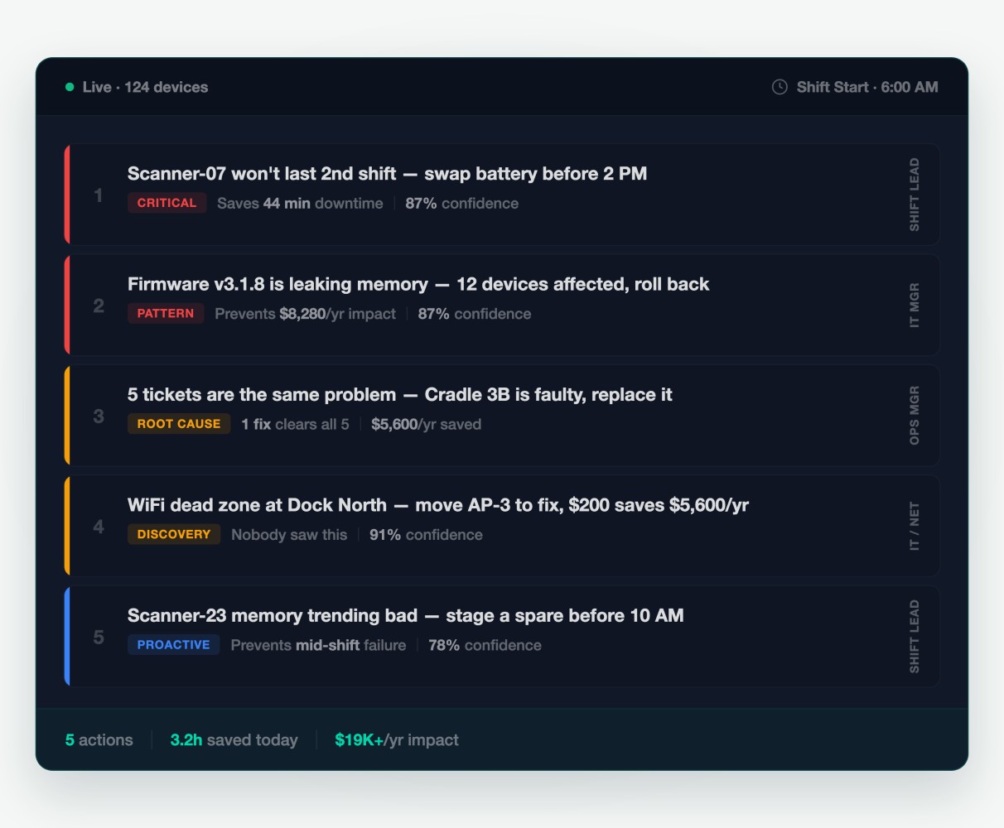This screenshot has height=828, width=1004.
Task: Click "87% confidence" on the Scanner-07 row
Action: tap(461, 204)
